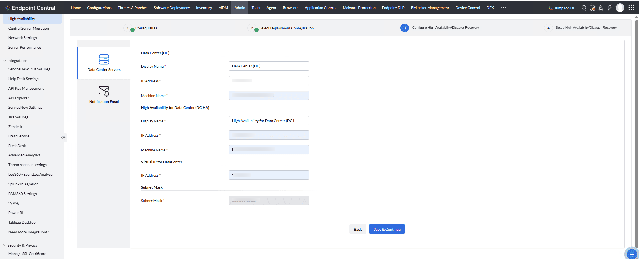Open the DEX tab
The image size is (639, 259).
490,8
